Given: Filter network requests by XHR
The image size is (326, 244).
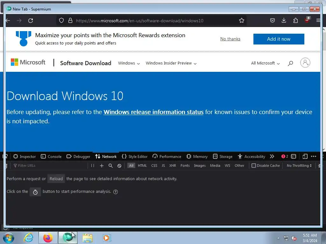Looking at the screenshot, I should click(x=173, y=166).
